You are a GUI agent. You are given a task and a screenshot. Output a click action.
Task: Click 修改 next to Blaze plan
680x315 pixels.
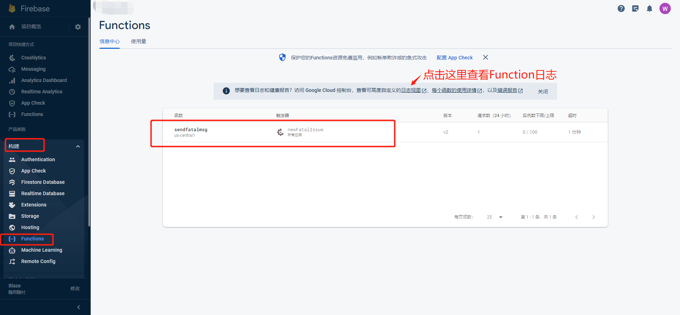[75, 288]
